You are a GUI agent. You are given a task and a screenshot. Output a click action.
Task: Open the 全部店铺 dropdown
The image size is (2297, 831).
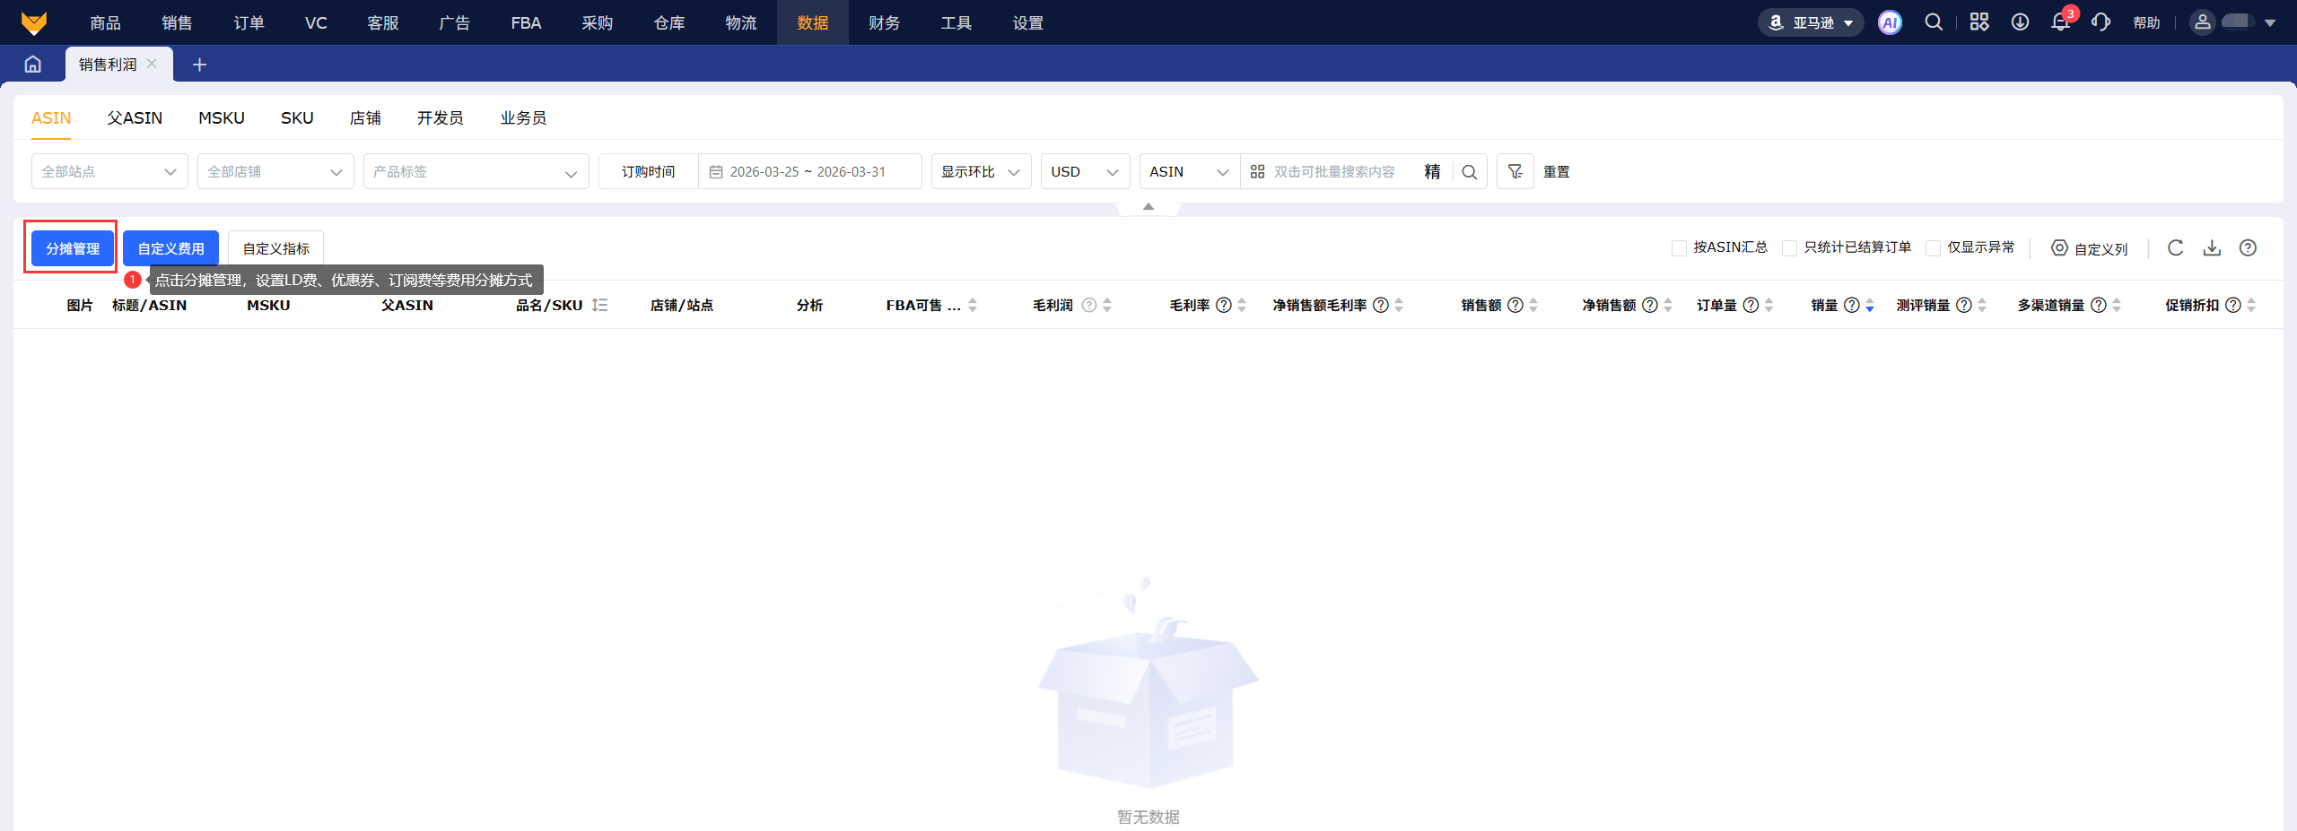tap(275, 171)
